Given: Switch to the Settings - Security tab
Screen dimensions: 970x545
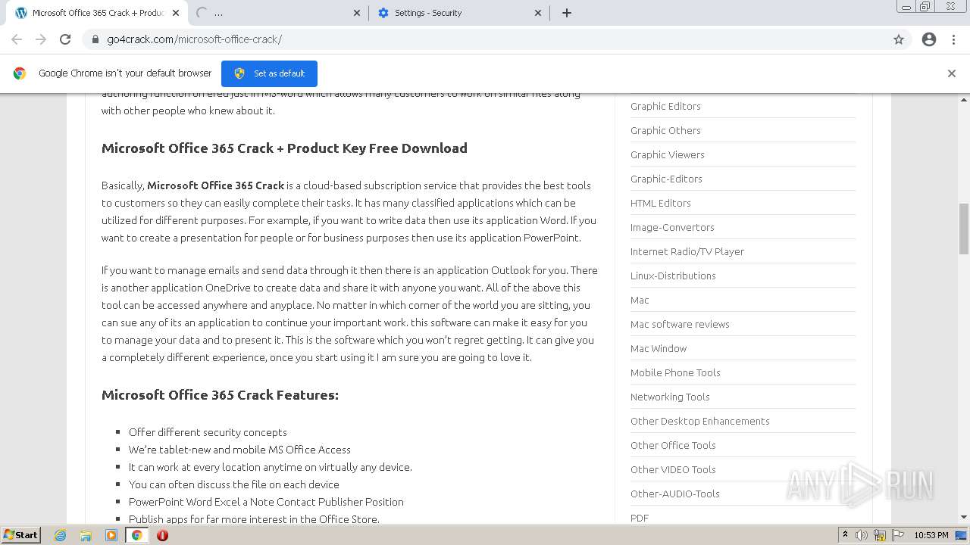Looking at the screenshot, I should tap(459, 13).
